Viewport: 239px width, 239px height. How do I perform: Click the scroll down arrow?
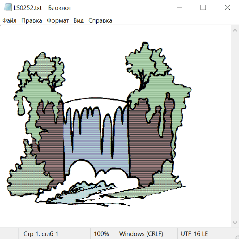235,222
